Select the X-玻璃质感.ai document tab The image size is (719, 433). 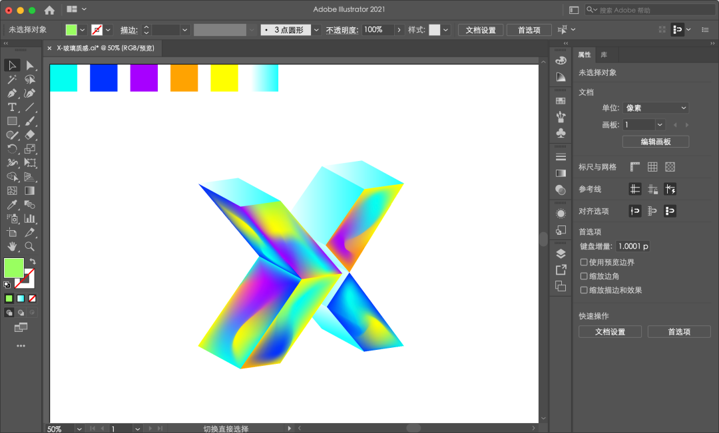[x=105, y=48]
